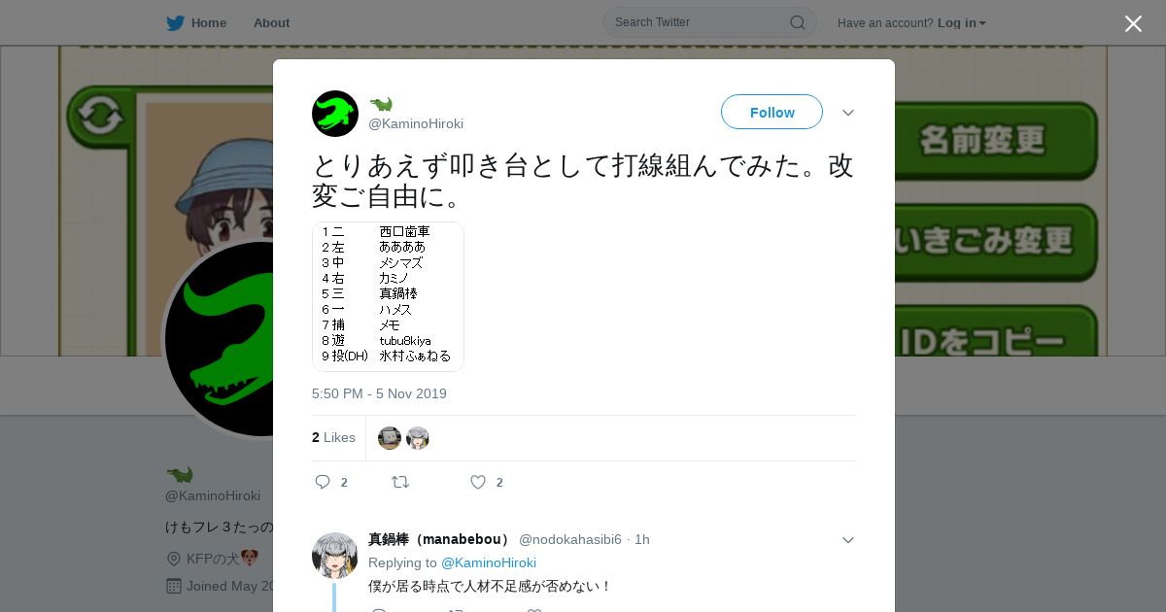
Task: Open the 5:50 PM - 5 Nov 2019 timestamp
Action: [379, 393]
